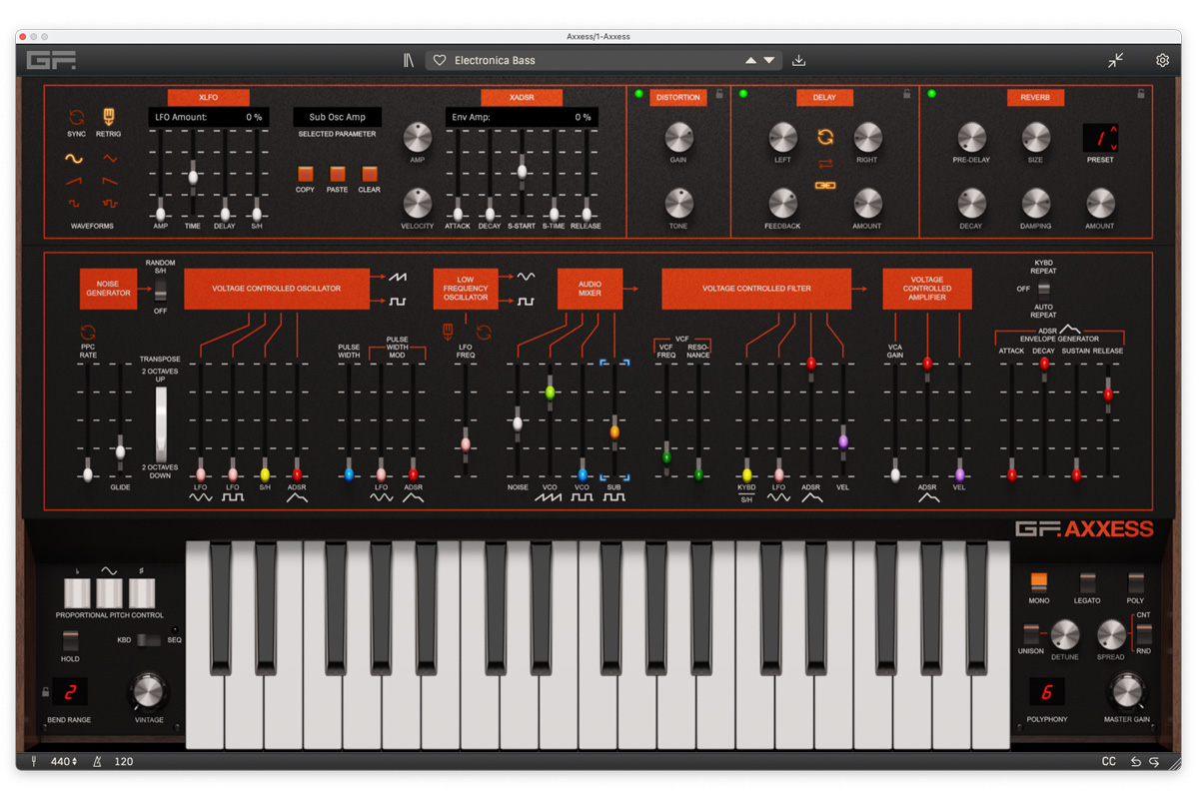The image size is (1199, 799).
Task: Click the Master Gain knob
Action: click(x=1127, y=690)
